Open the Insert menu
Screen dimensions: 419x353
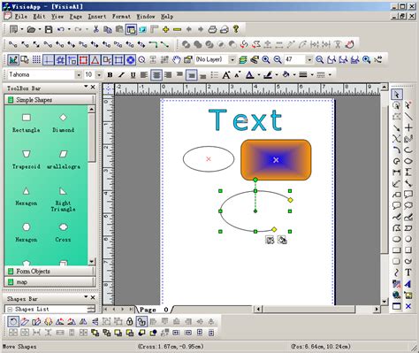pyautogui.click(x=97, y=17)
